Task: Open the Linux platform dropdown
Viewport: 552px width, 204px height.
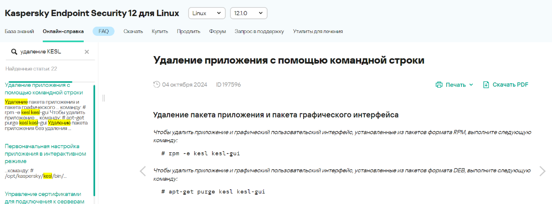Action: (207, 13)
